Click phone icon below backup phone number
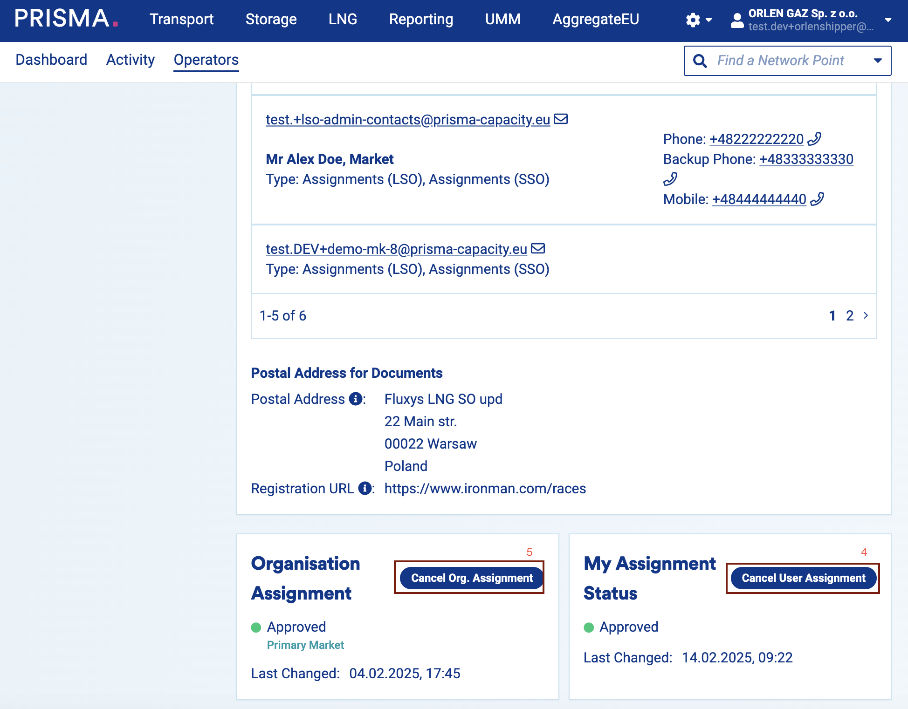 point(670,179)
